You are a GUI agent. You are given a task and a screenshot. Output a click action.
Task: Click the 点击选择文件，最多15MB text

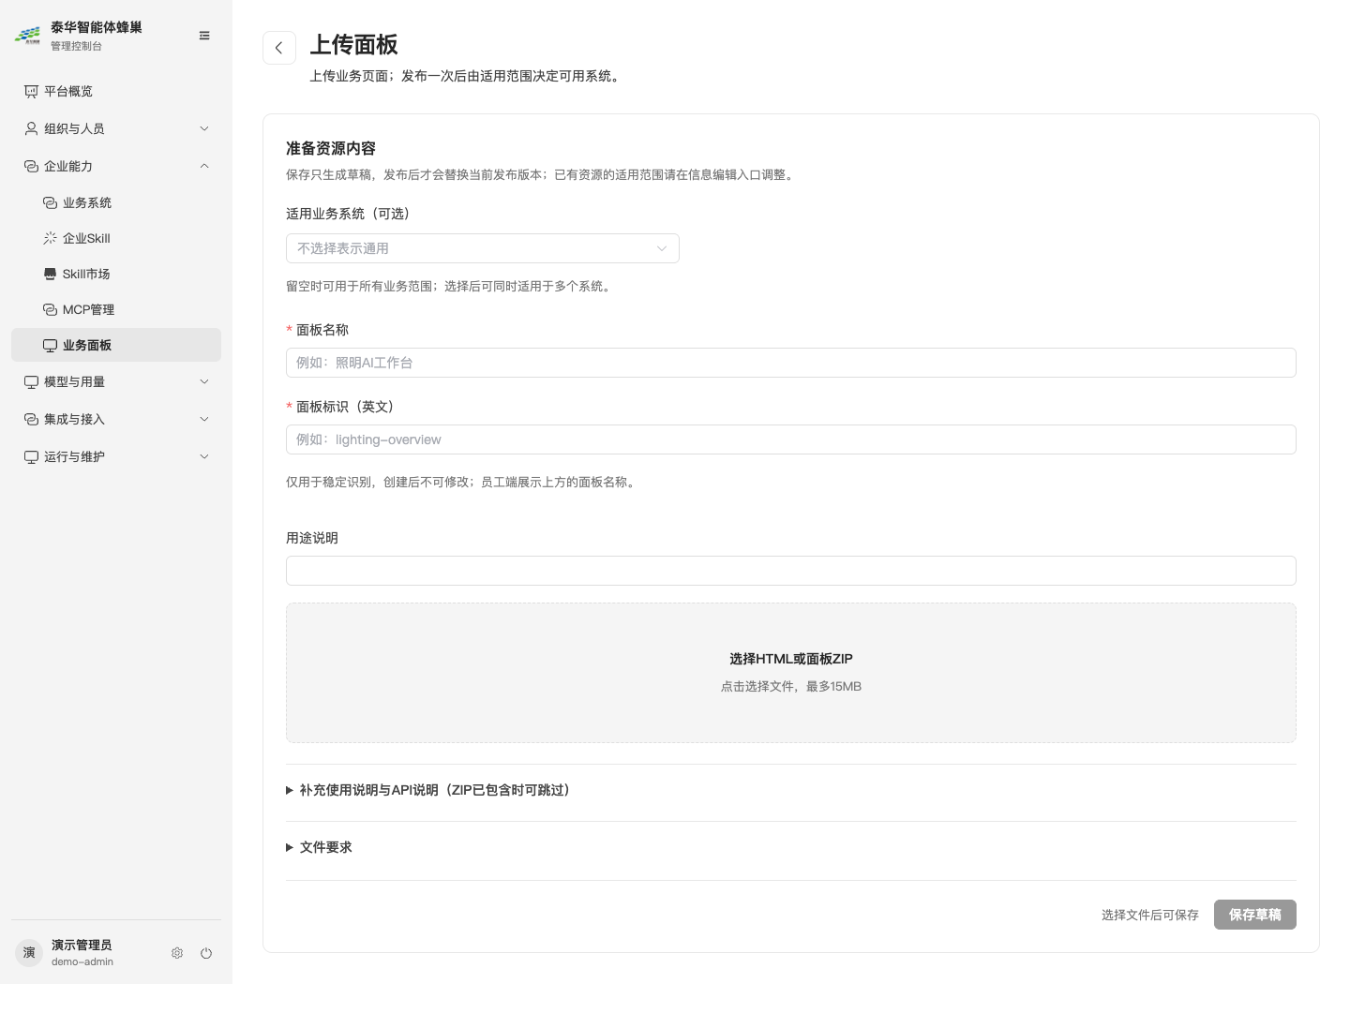click(x=791, y=686)
